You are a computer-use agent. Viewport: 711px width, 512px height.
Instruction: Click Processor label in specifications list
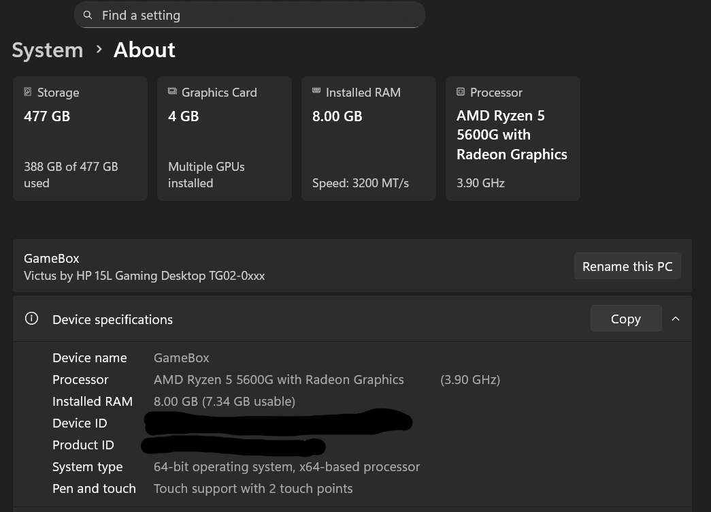(81, 379)
